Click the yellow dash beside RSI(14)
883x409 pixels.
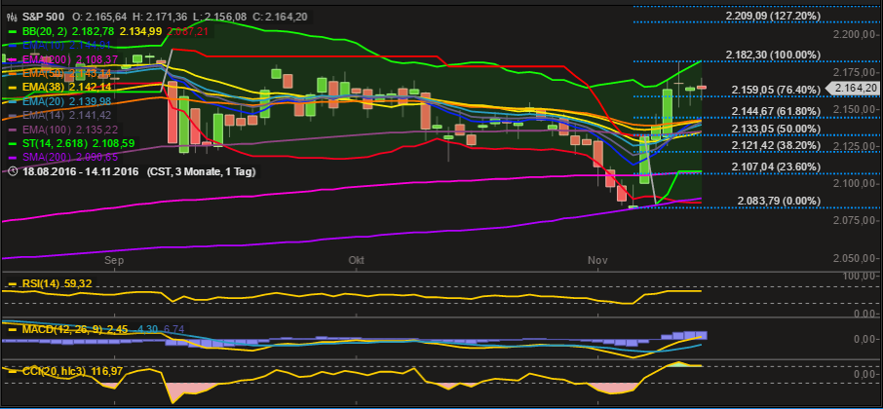coord(14,283)
